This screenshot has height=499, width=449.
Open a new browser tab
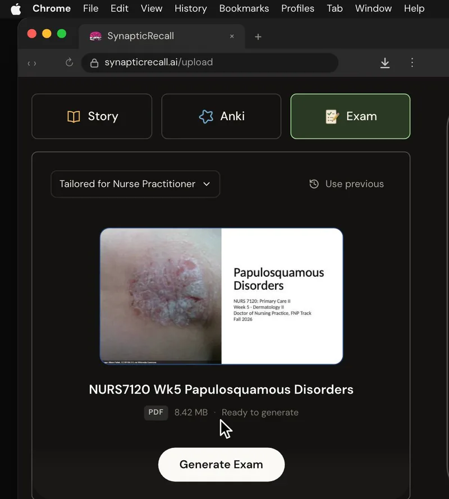258,37
